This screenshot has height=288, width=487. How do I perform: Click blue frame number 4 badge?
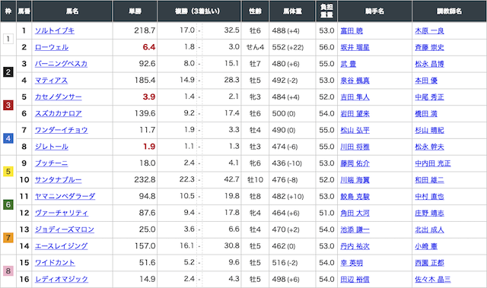click(x=8, y=138)
